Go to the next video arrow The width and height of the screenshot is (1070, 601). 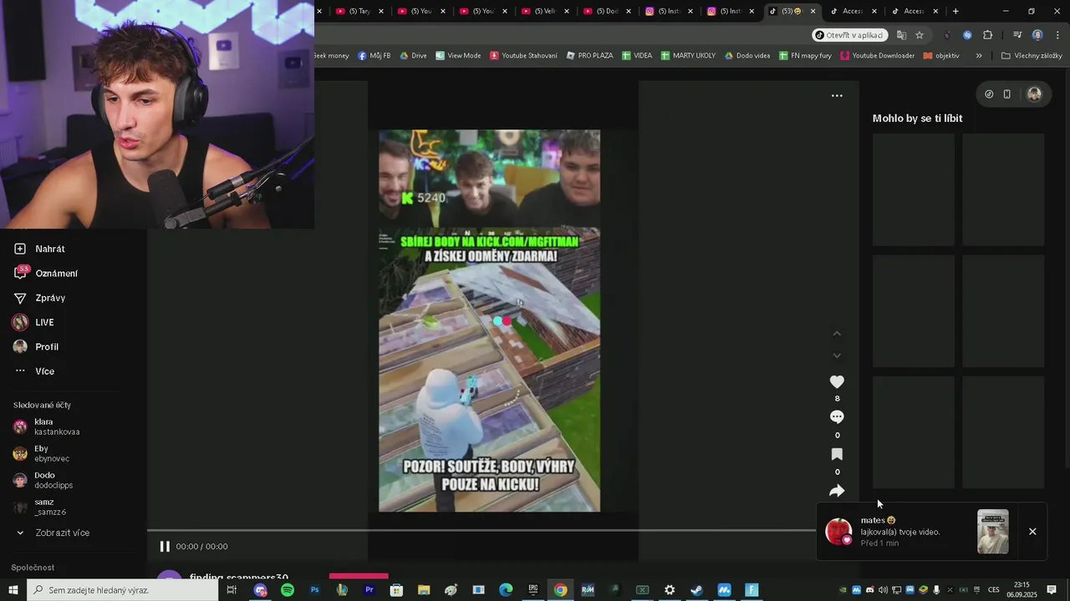pyautogui.click(x=837, y=356)
